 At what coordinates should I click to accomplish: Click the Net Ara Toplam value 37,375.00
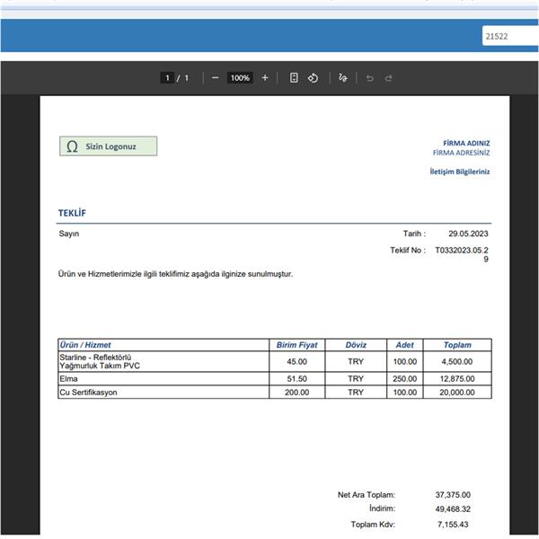(453, 495)
